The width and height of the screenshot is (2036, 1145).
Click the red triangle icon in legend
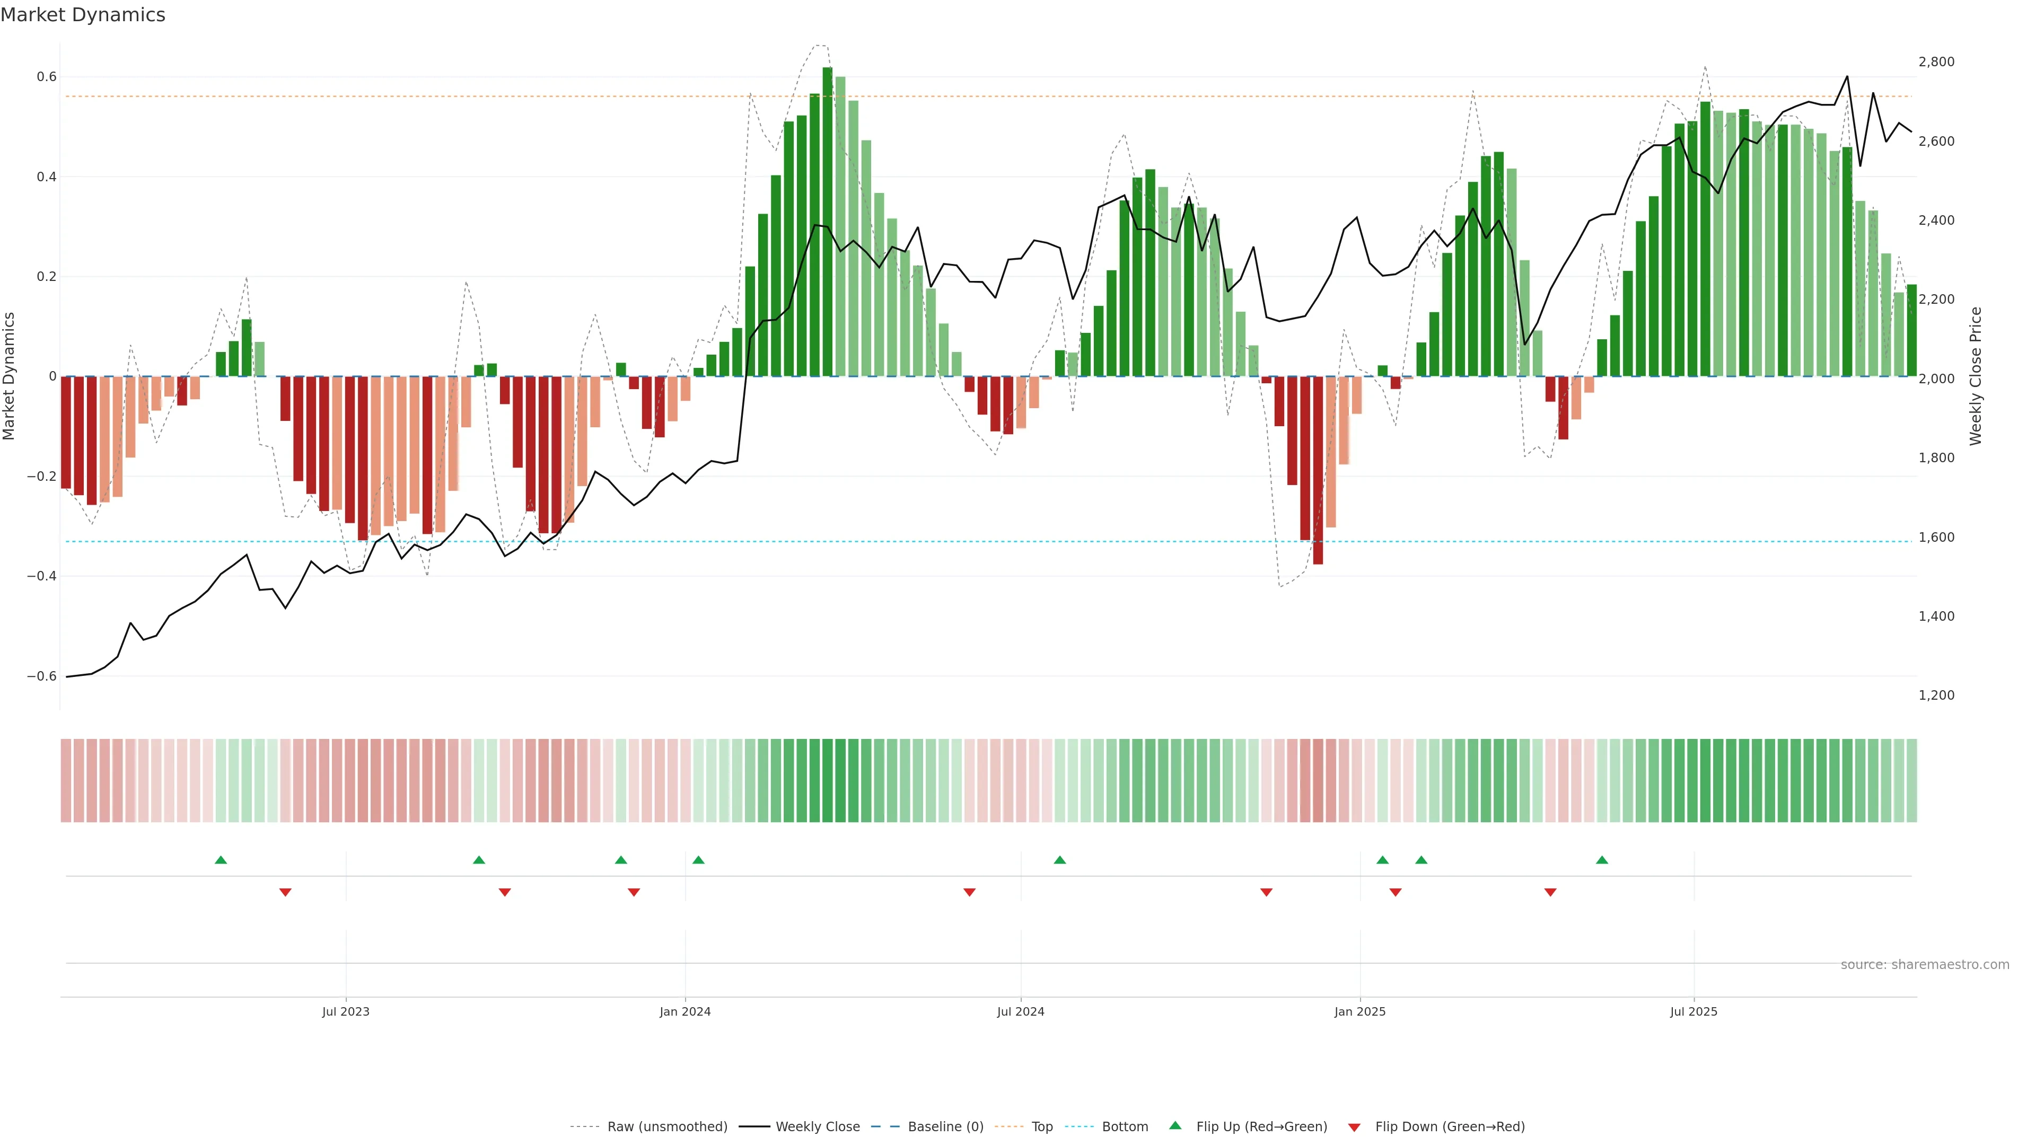point(1354,1127)
